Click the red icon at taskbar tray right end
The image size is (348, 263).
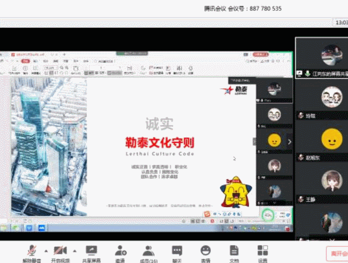pos(288,228)
